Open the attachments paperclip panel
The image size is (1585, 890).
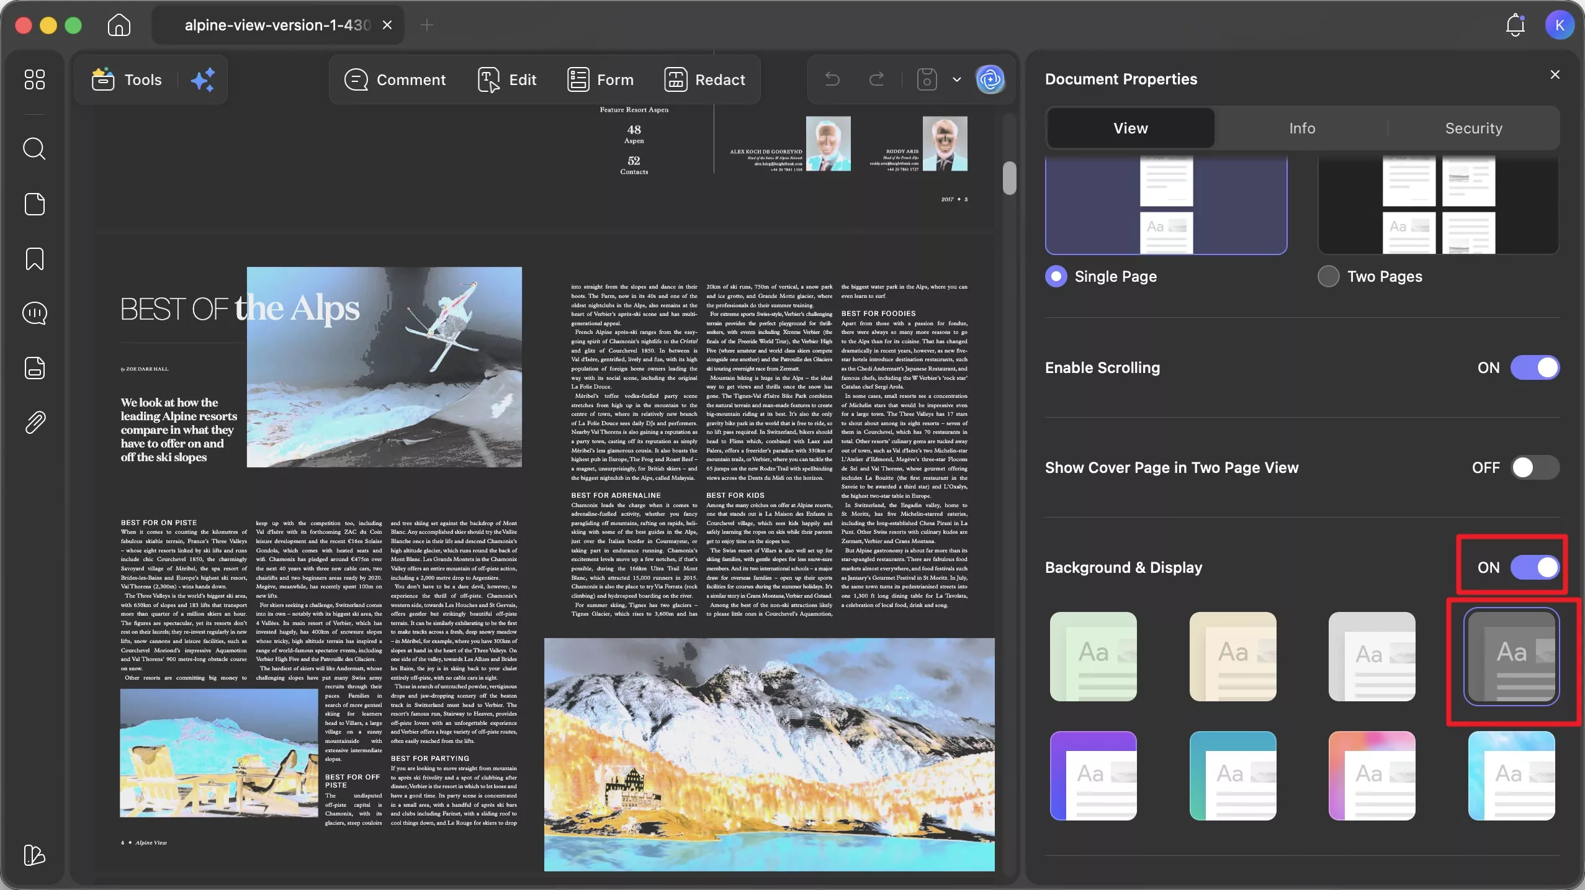(34, 423)
